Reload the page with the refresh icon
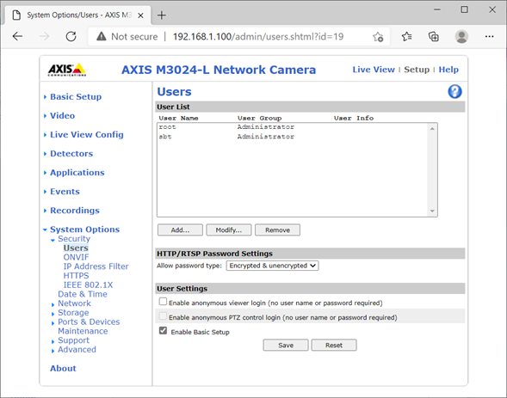Screen dimensions: 507x398 (71, 36)
